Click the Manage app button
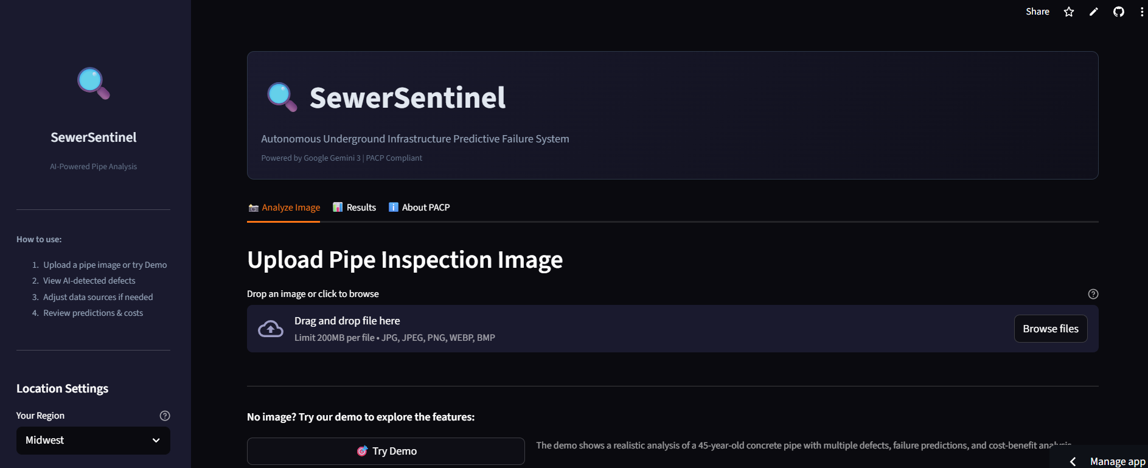This screenshot has height=468, width=1148. click(1117, 461)
